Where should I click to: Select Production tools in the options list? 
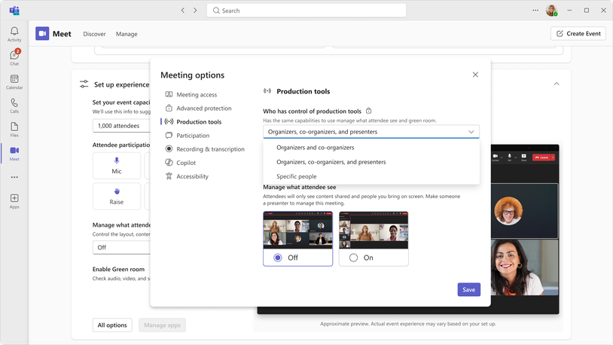[194, 122]
